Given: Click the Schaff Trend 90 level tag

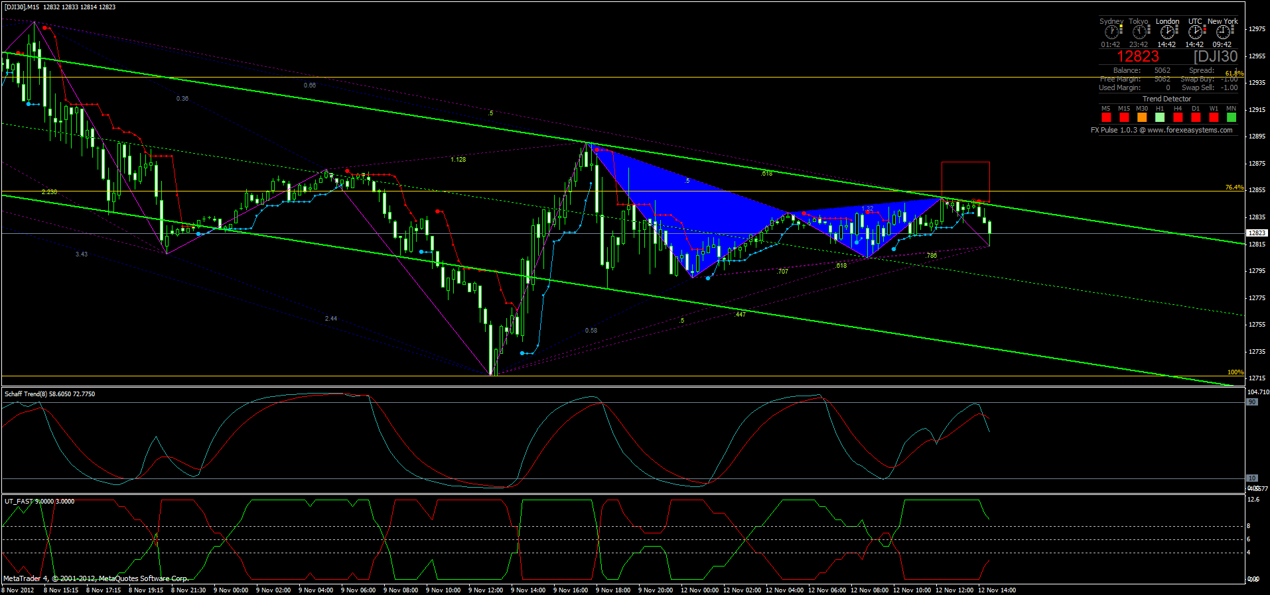Looking at the screenshot, I should 1252,402.
